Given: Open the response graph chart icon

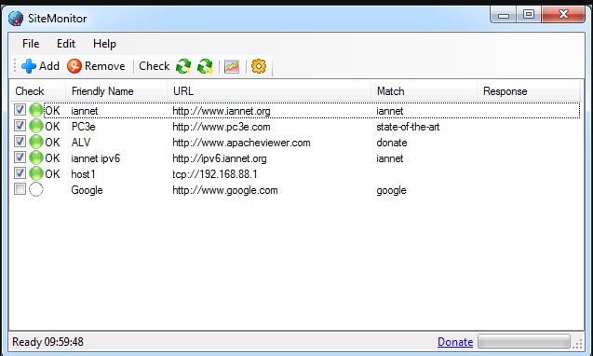Looking at the screenshot, I should tap(232, 66).
